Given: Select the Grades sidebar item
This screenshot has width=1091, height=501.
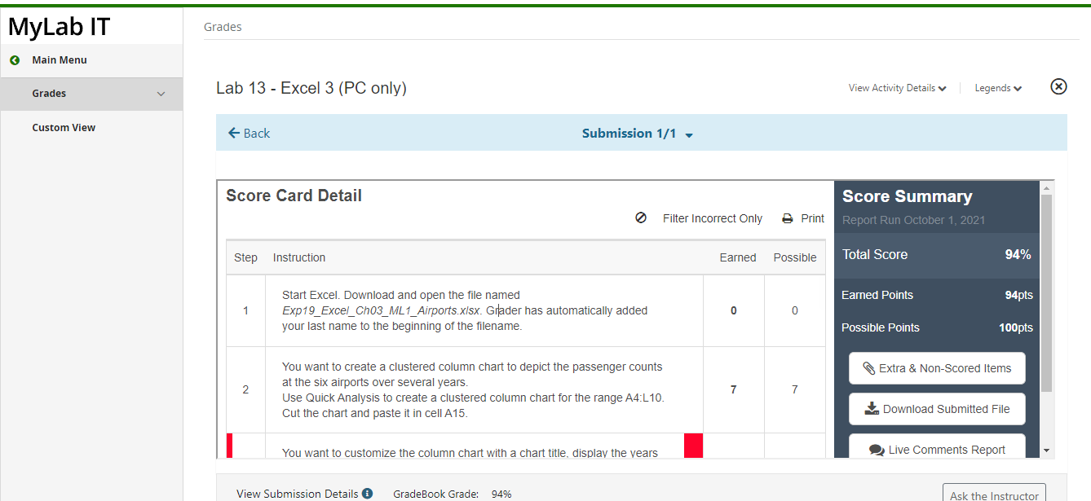Looking at the screenshot, I should (x=91, y=94).
